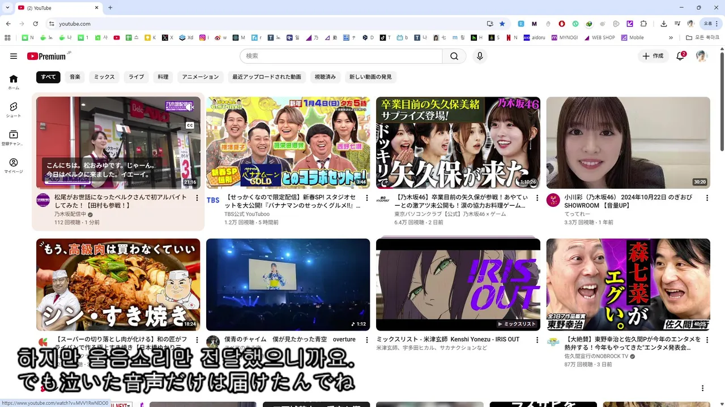Bookmark this page with star icon
Screen dimensions: 725x407
pos(502,24)
